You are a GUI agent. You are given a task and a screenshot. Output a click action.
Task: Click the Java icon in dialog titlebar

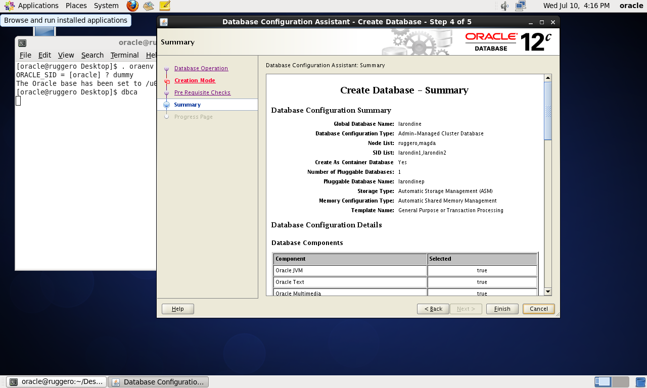pyautogui.click(x=164, y=22)
